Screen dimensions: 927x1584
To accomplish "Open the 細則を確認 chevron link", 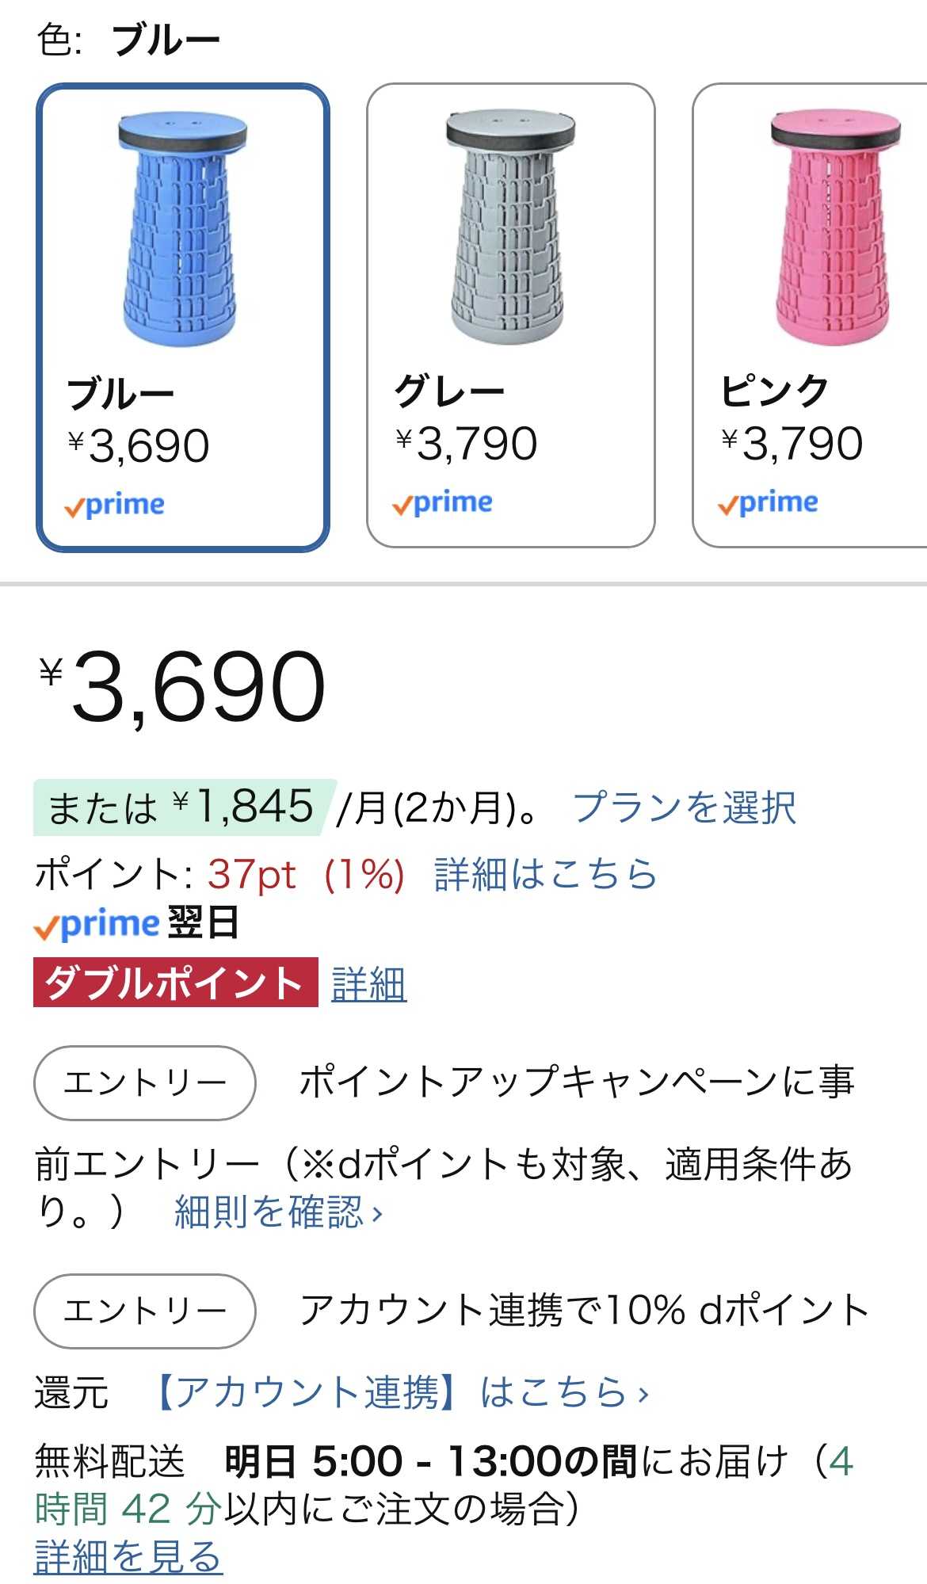I will (279, 1212).
